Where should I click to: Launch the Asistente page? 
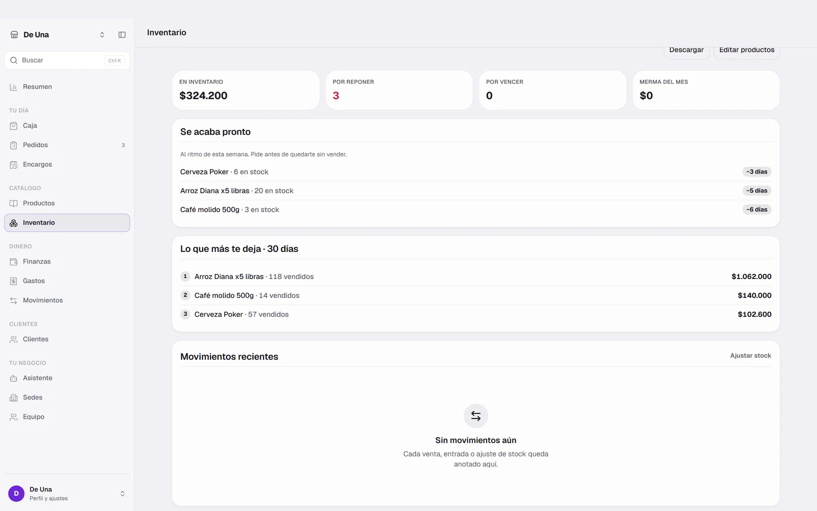tap(67, 378)
